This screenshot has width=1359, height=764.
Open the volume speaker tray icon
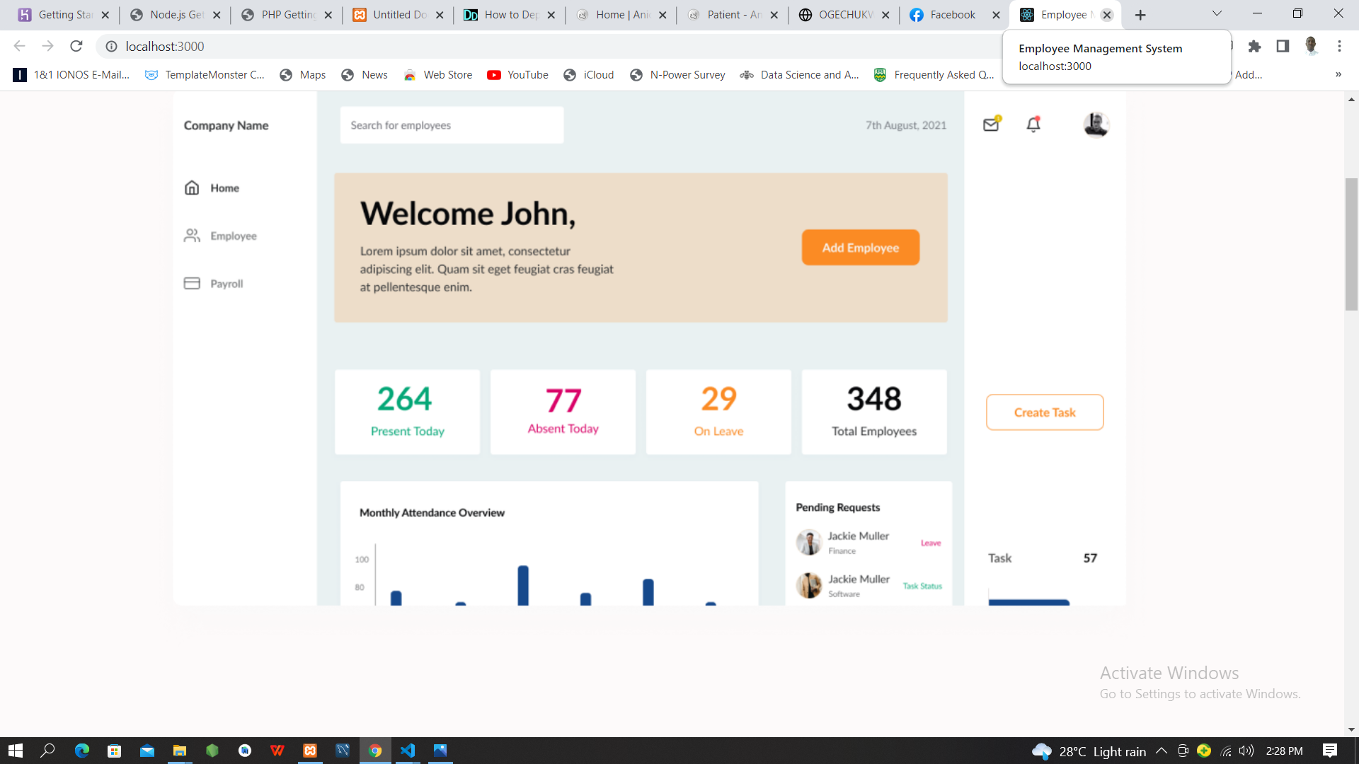click(1246, 751)
